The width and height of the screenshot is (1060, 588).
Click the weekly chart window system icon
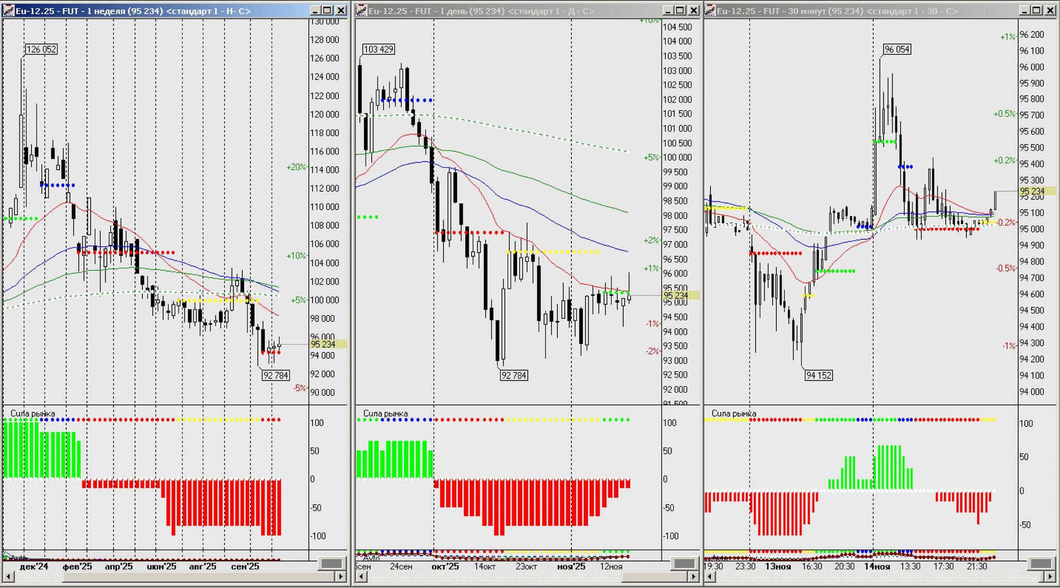coord(8,10)
